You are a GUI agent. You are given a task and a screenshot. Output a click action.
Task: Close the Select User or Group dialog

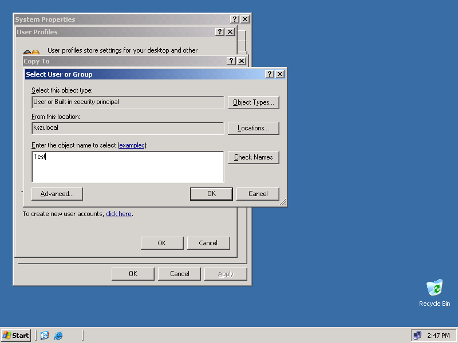point(280,74)
